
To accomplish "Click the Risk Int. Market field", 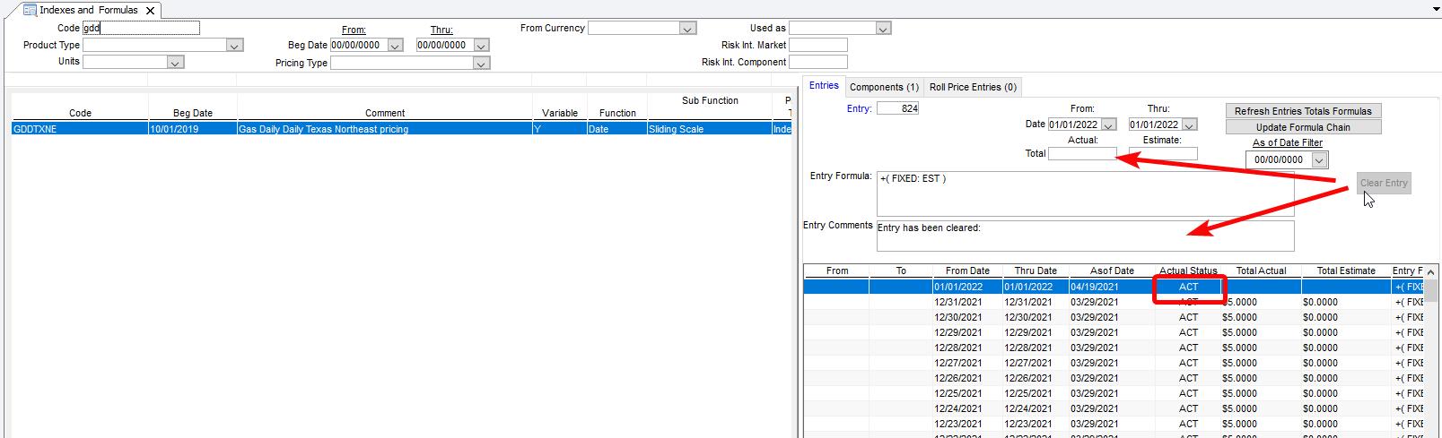I will pyautogui.click(x=817, y=45).
